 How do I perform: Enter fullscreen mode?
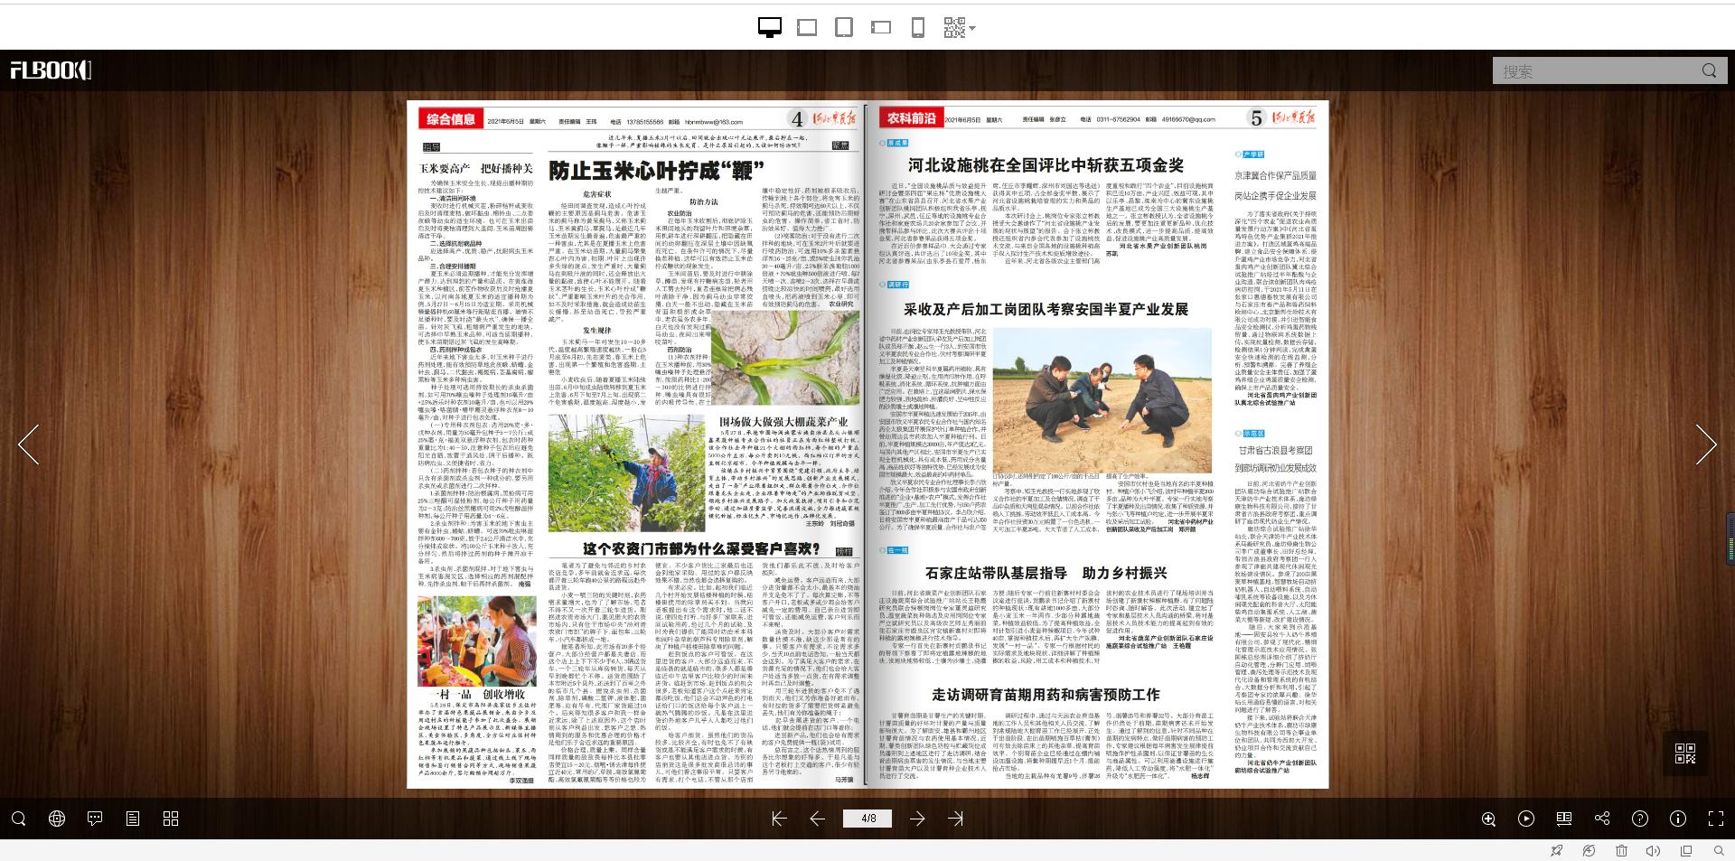1716,819
